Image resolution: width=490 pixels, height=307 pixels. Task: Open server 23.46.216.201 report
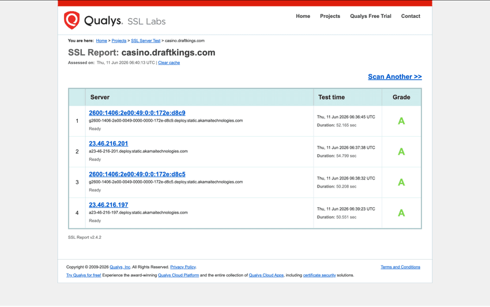(x=108, y=143)
